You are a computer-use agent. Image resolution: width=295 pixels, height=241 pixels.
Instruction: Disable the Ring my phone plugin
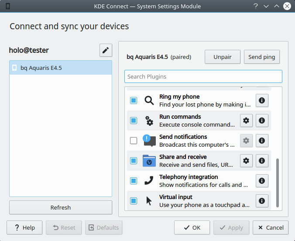pyautogui.click(x=134, y=100)
